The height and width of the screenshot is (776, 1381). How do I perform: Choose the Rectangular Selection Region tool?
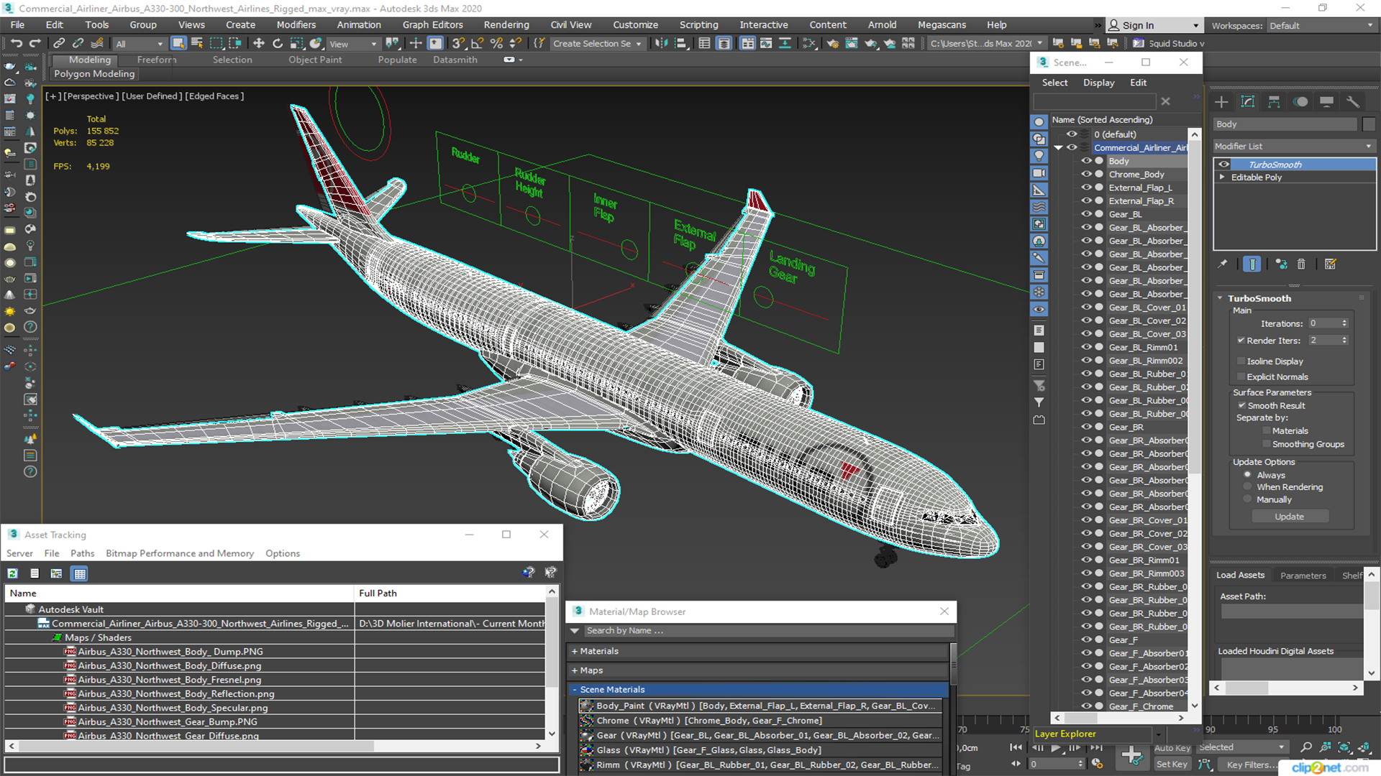click(216, 43)
